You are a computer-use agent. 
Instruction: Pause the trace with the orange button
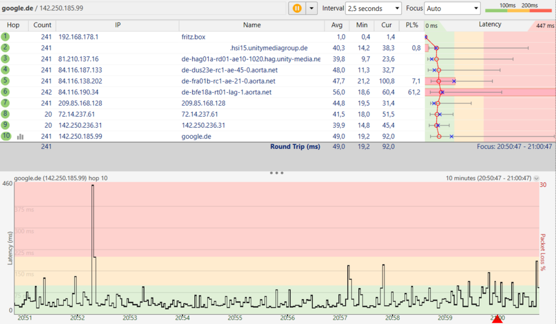(297, 8)
